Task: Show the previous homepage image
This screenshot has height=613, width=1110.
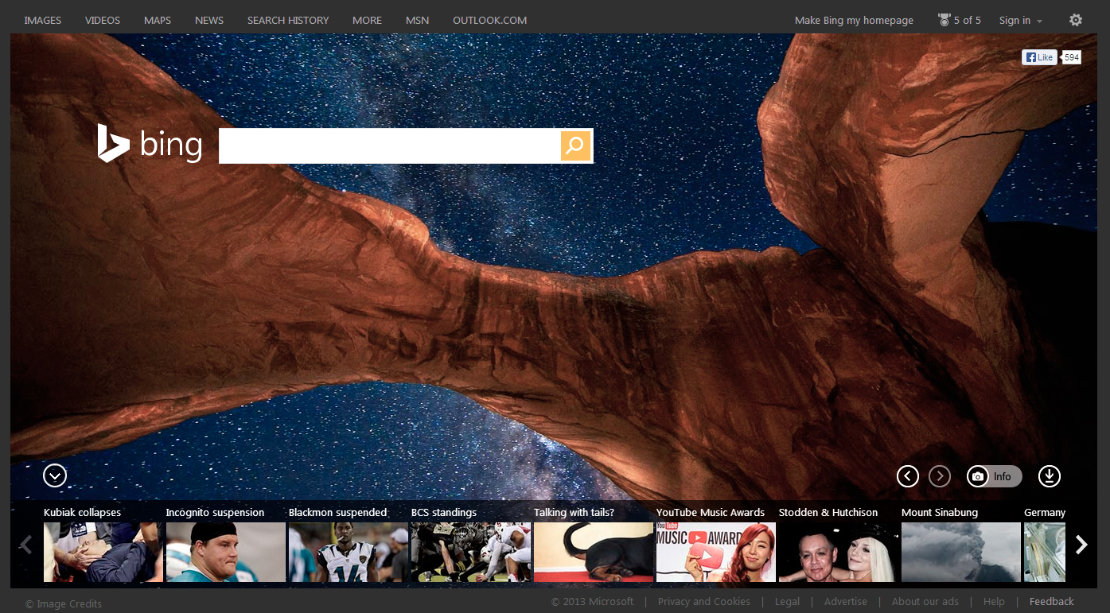Action: 908,476
